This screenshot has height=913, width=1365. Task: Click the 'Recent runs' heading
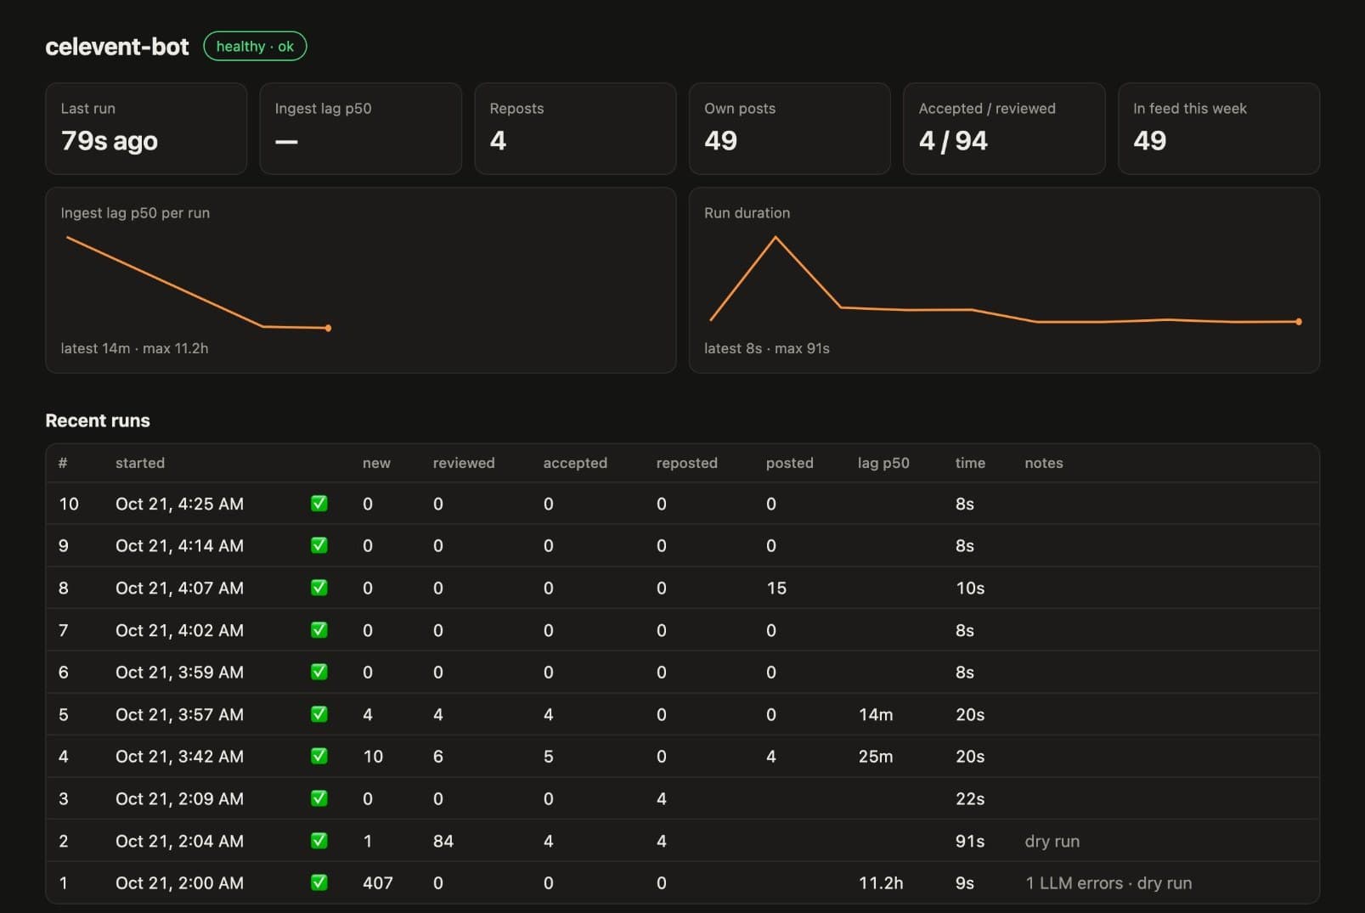[98, 420]
